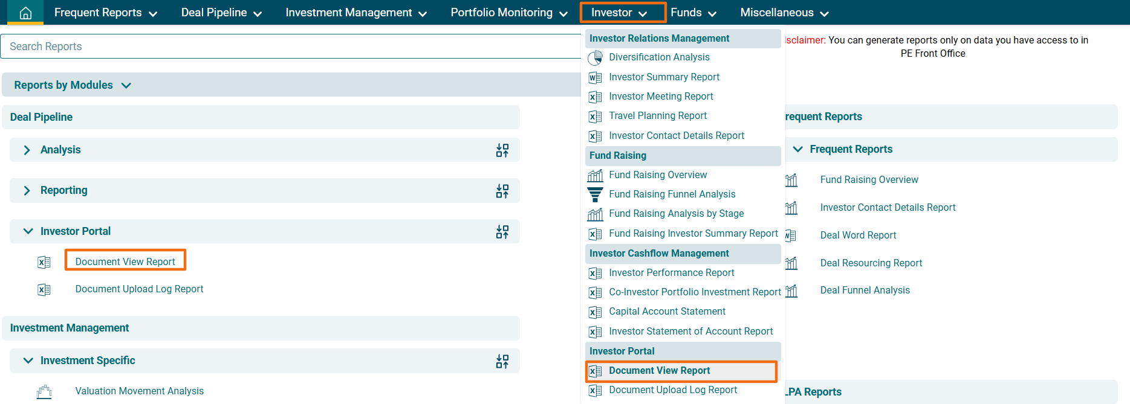
Task: Click Excel icon beside Document Upload Log Report
Action: click(44, 289)
